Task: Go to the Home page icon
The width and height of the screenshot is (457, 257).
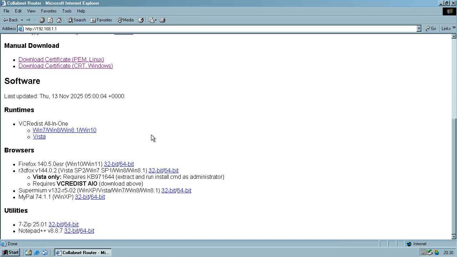Action: click(x=59, y=20)
